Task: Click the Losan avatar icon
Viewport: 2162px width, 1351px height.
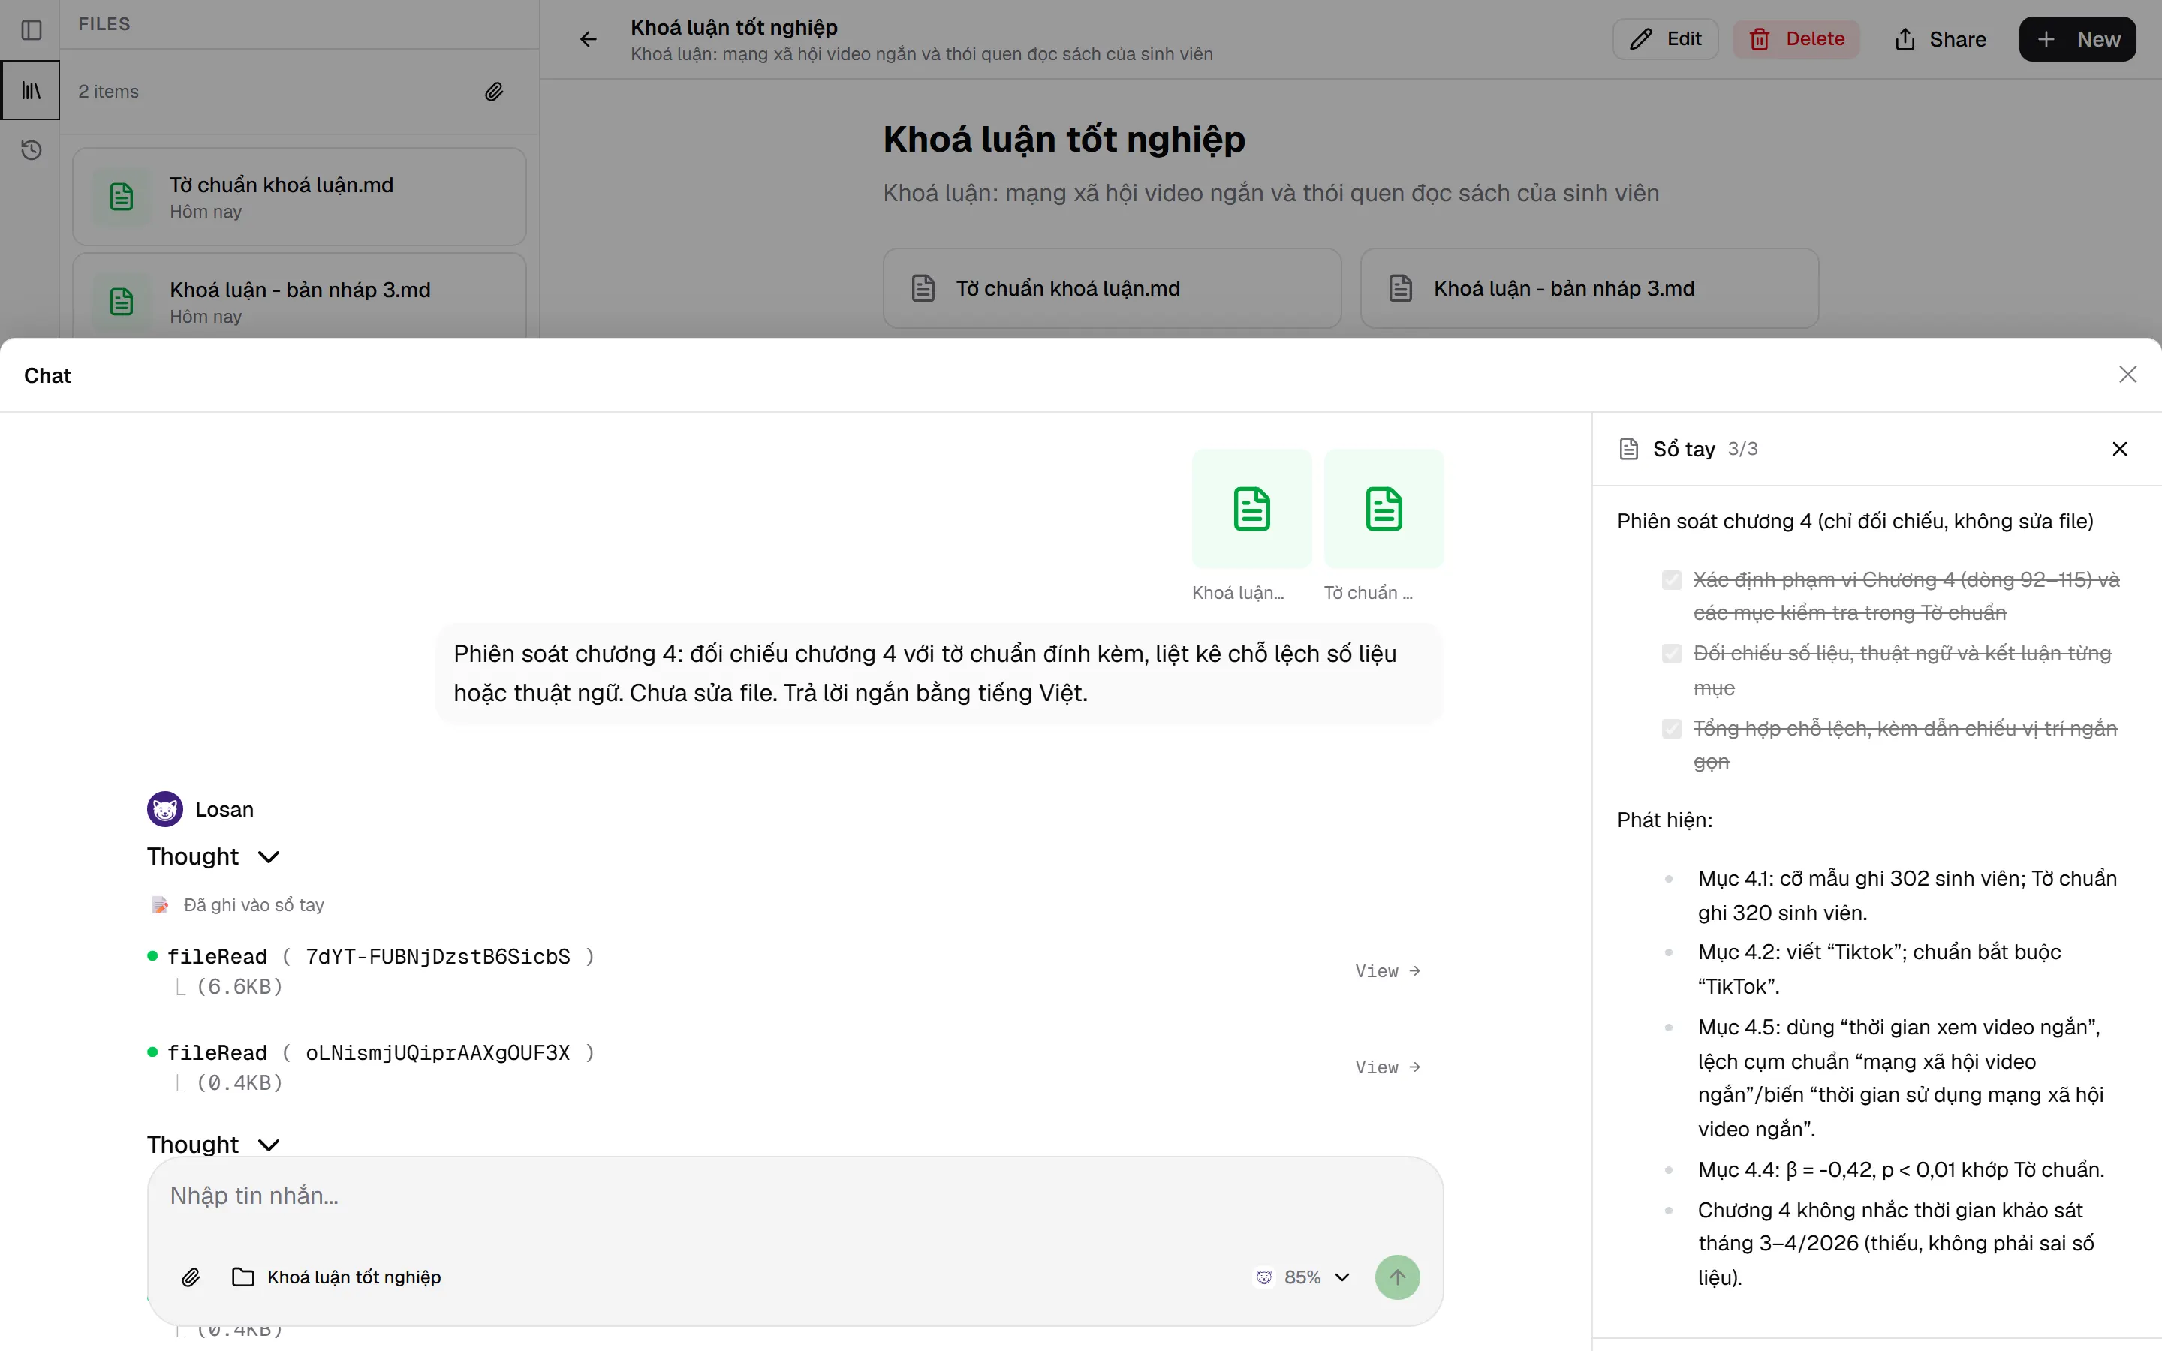Action: click(165, 808)
